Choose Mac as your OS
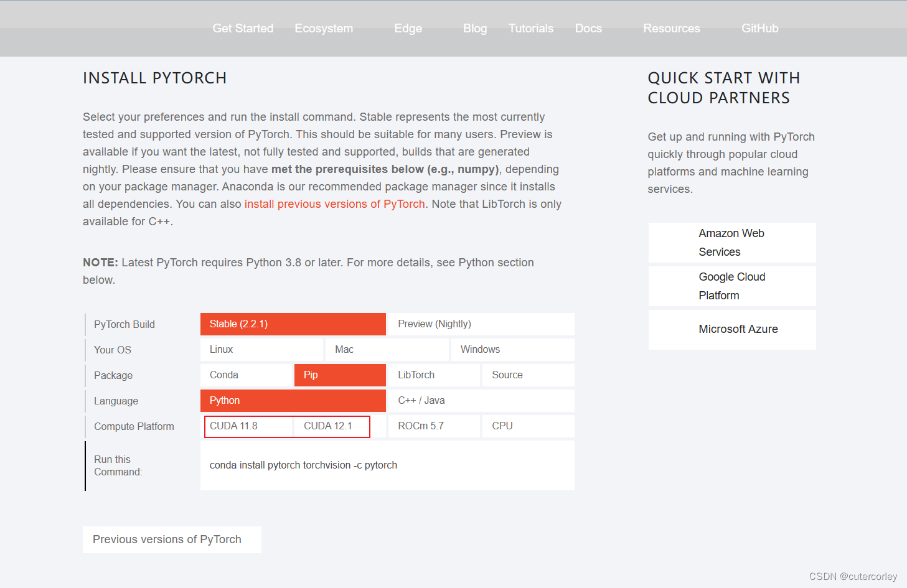The image size is (907, 588). click(387, 350)
